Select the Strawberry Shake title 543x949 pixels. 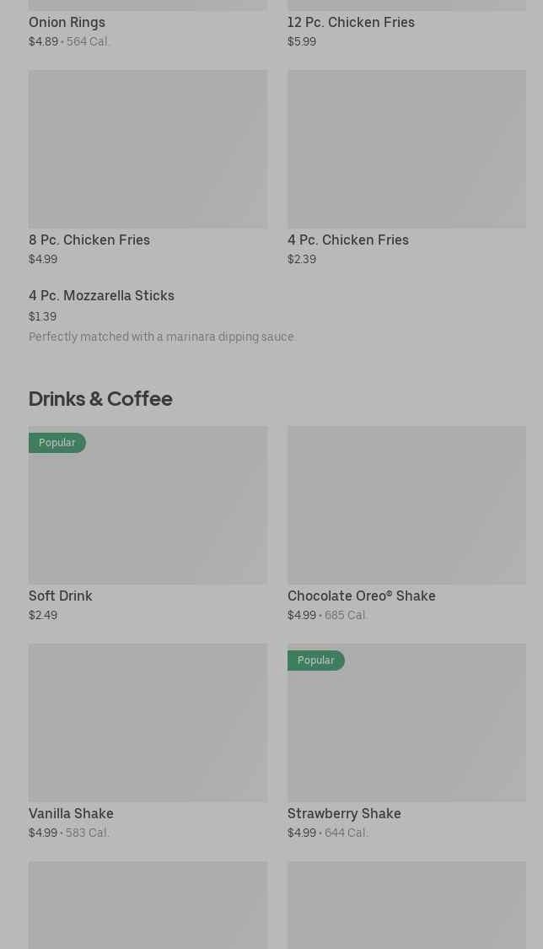point(344,814)
